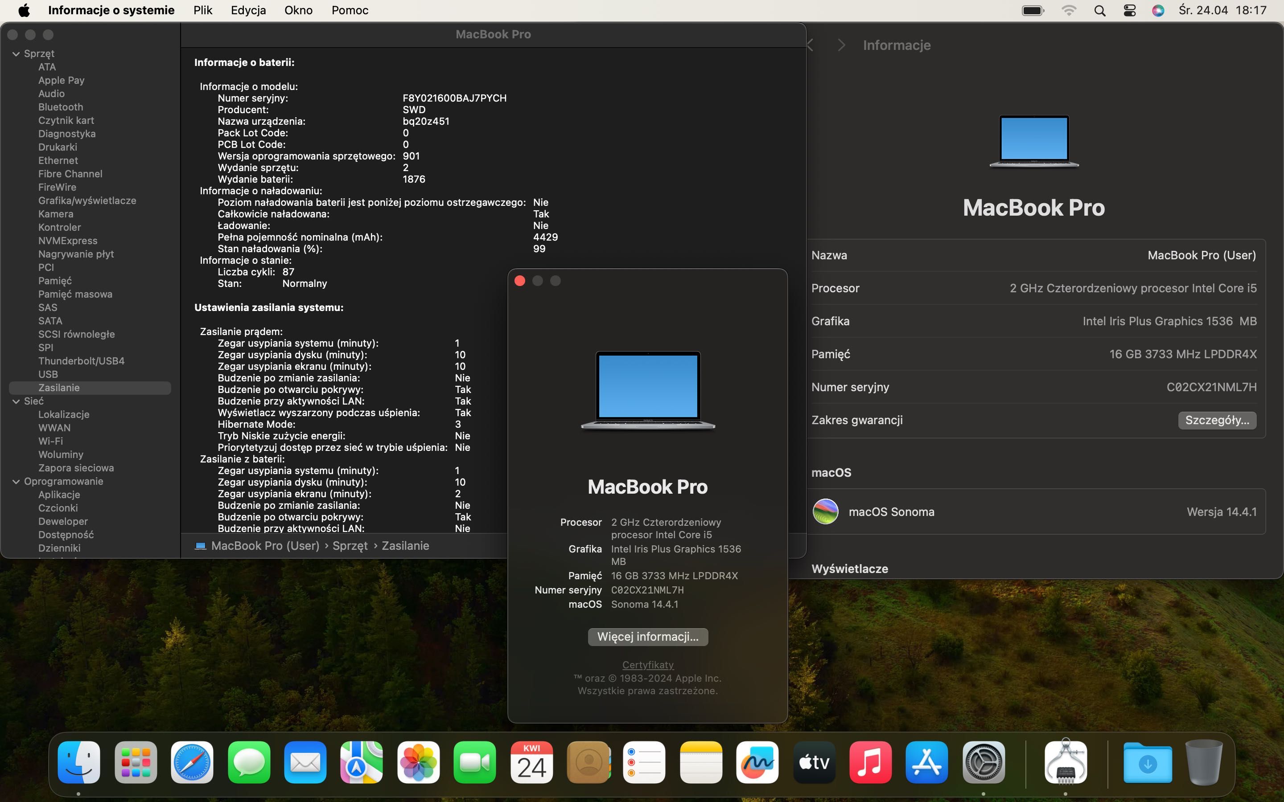Click battery serial number F8Y021600BAJ7PYCH

tap(454, 98)
